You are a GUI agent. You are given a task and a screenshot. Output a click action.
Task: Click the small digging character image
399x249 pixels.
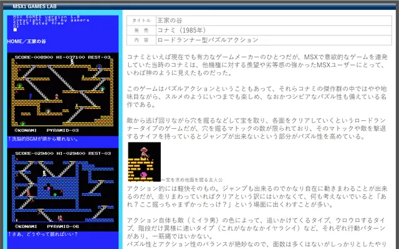pyautogui.click(x=144, y=162)
